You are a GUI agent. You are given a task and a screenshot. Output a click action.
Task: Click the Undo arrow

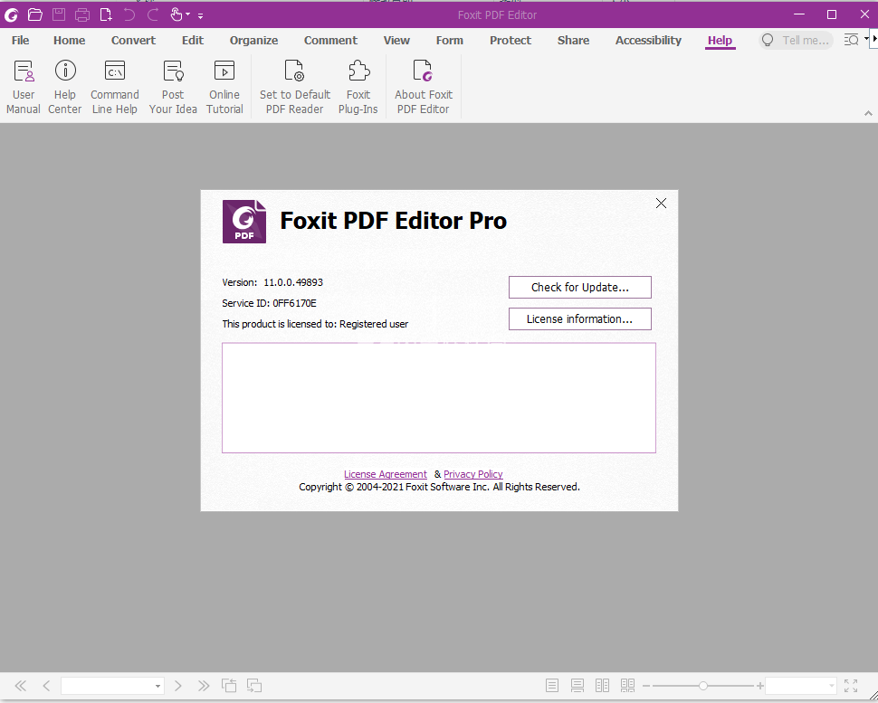[x=129, y=15]
